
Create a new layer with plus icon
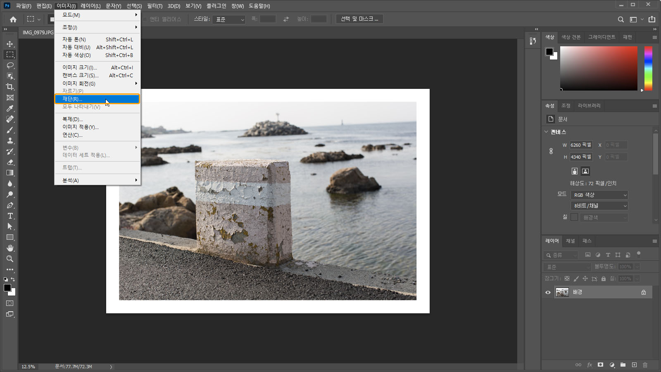click(x=634, y=365)
